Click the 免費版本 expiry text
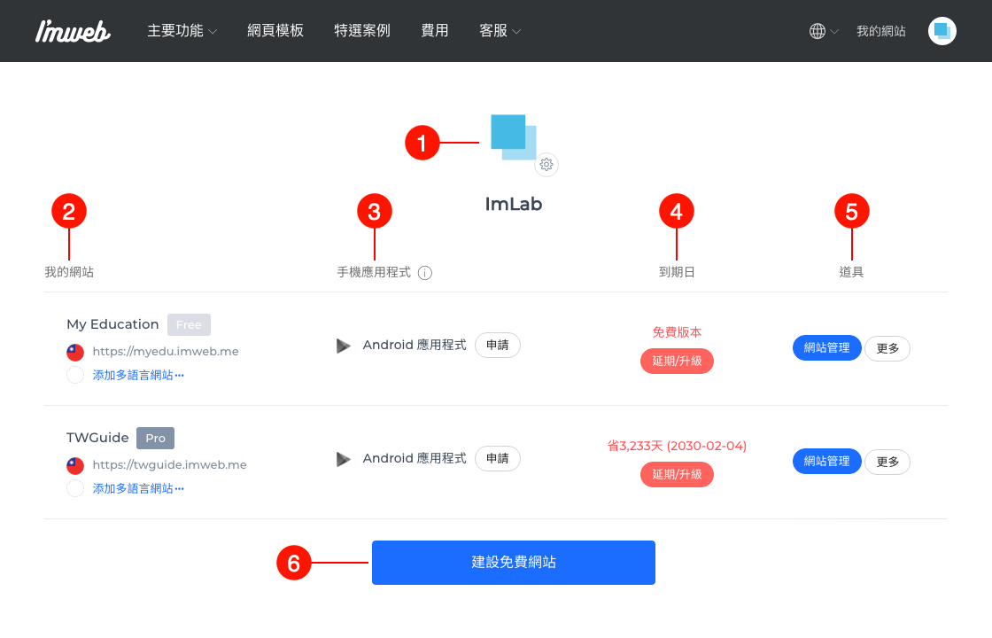The height and width of the screenshot is (638, 992). point(677,331)
